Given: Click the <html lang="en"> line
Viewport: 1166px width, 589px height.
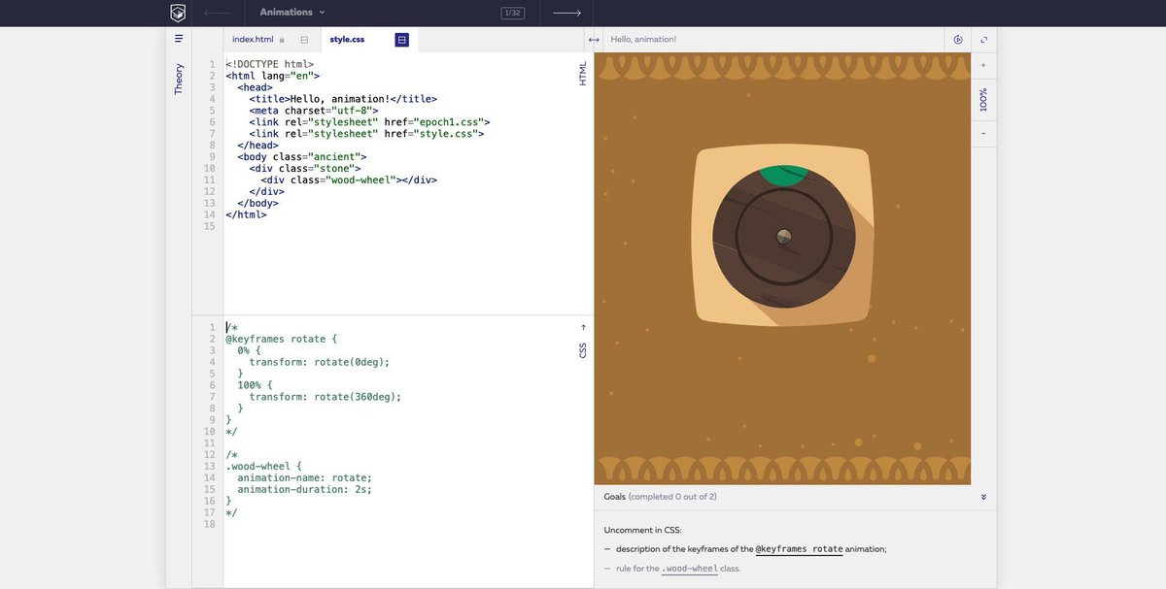Looking at the screenshot, I should click(272, 75).
